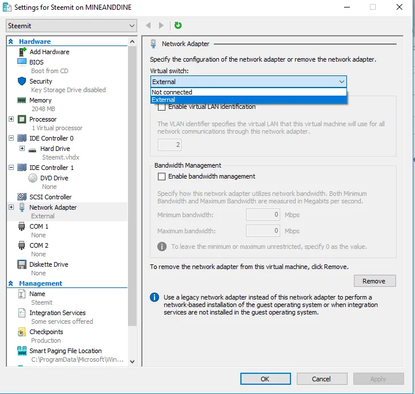Viewport: 415px width, 394px height.
Task: Choose Not connected in switch list
Action: (248, 92)
